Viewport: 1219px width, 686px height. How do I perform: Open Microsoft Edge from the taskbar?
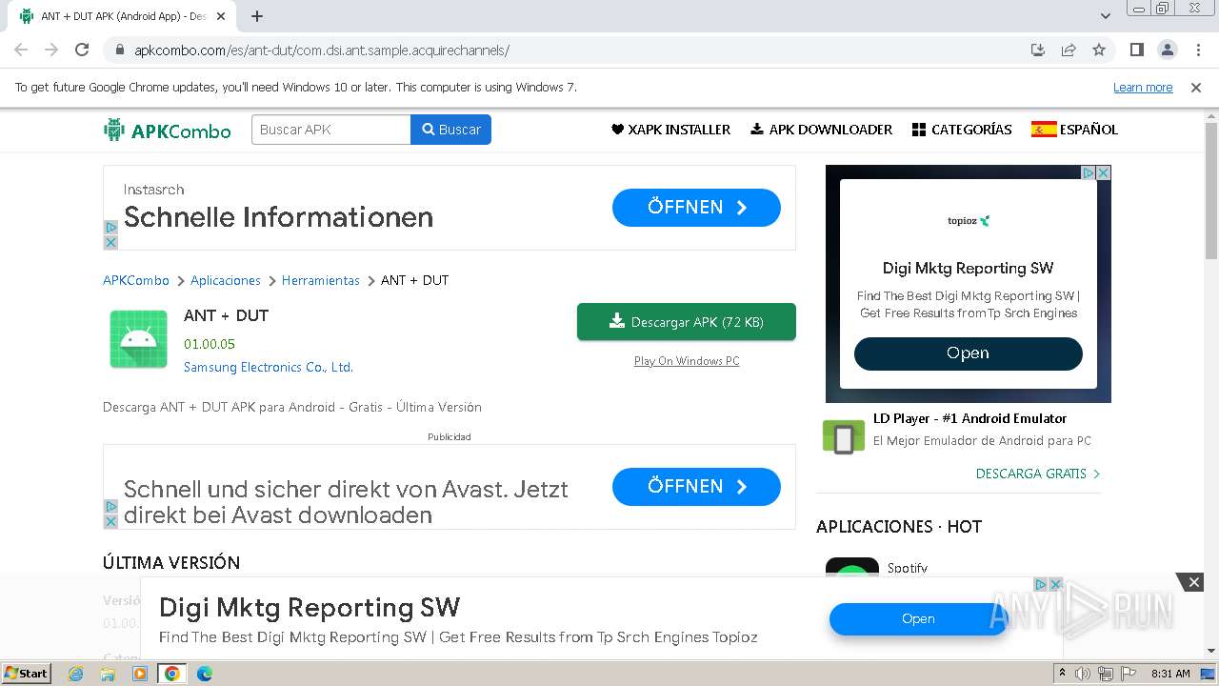(204, 674)
